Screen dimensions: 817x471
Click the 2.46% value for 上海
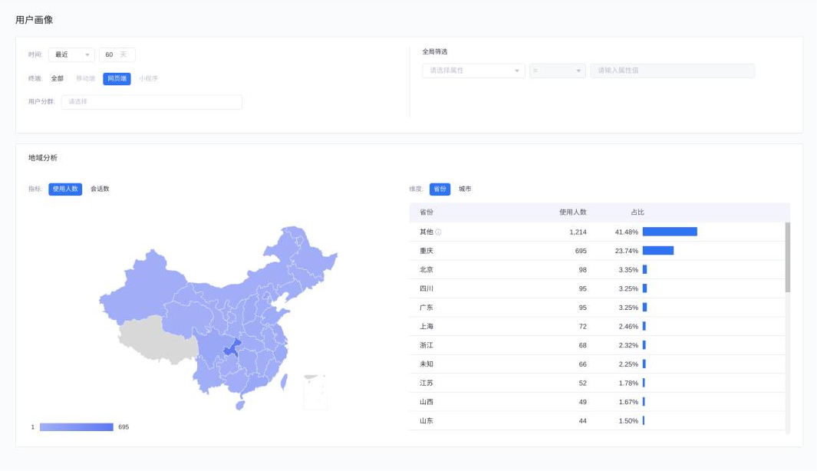pos(628,327)
